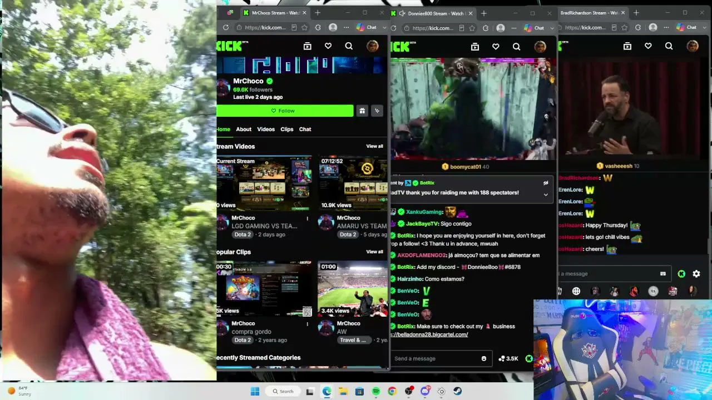Switch to the About tab
This screenshot has height=400, width=712.
pos(244,129)
